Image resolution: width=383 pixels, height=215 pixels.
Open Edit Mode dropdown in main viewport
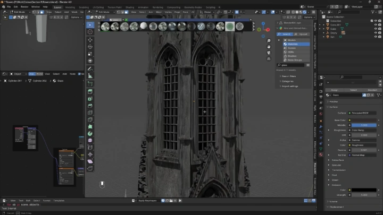(x=105, y=12)
